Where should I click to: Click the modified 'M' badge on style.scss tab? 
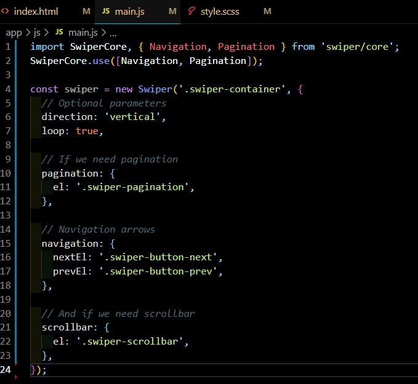[267, 11]
